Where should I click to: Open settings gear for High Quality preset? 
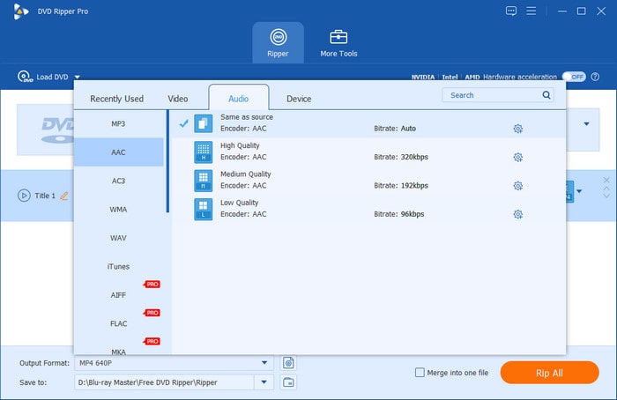[x=517, y=158]
